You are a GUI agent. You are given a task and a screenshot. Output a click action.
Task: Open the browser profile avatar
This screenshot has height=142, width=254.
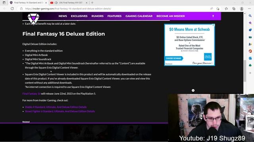pos(242,9)
